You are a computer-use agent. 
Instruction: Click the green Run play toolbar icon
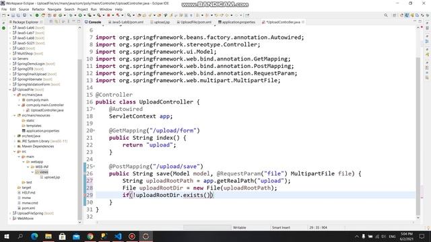(x=80, y=15)
